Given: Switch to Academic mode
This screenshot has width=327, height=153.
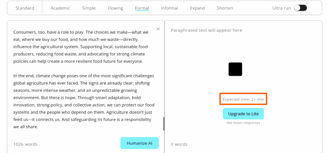Looking at the screenshot, I should 60,8.
